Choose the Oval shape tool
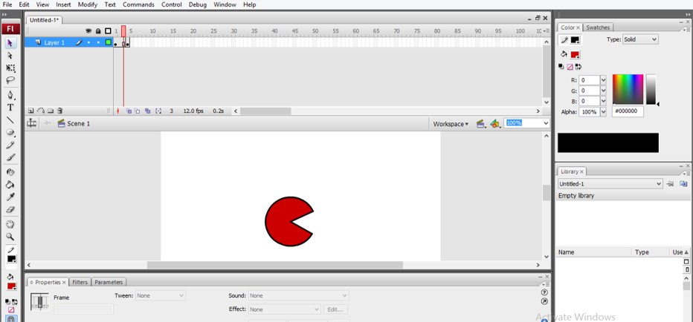 click(x=10, y=132)
